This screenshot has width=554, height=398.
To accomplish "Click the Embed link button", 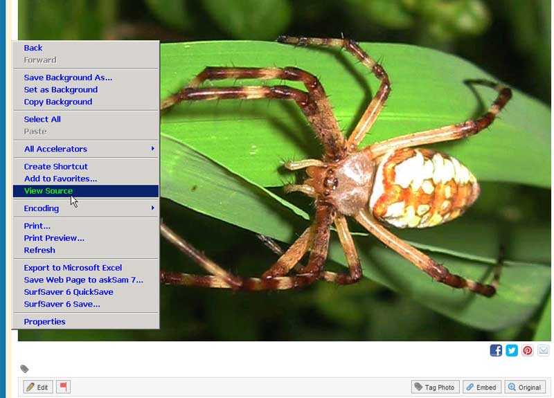I will tap(481, 387).
